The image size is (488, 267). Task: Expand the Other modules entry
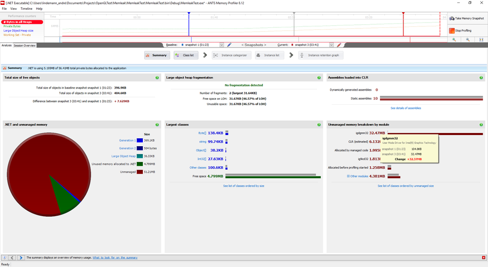click(x=348, y=177)
